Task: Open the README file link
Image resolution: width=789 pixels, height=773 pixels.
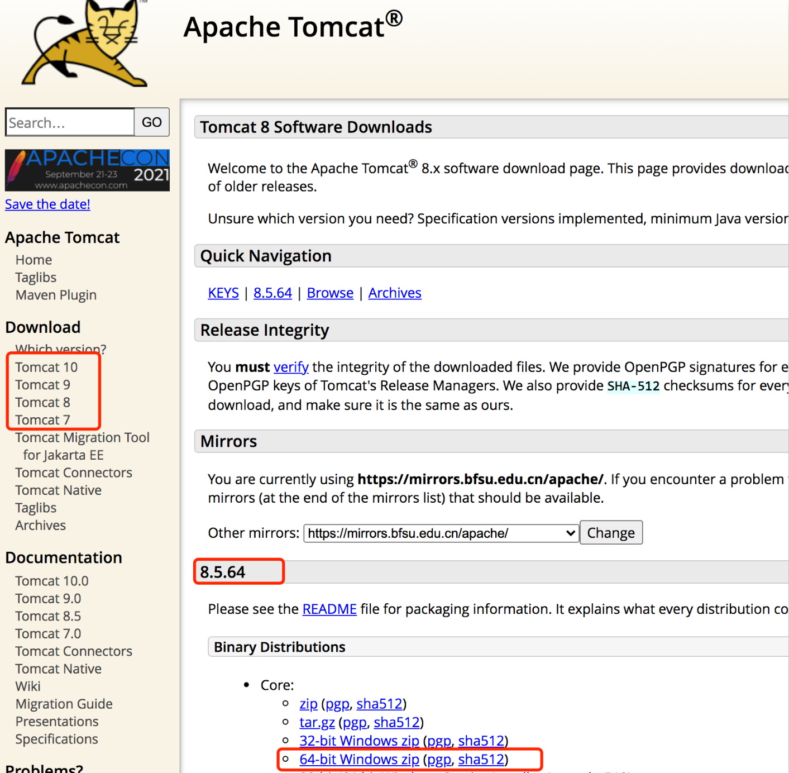Action: click(x=329, y=609)
